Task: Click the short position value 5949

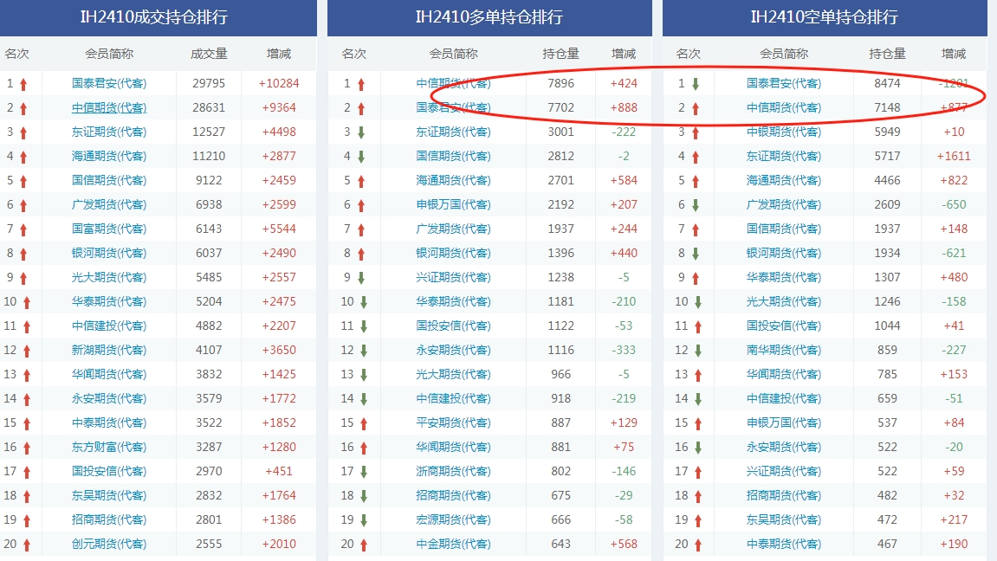Action: [x=887, y=132]
